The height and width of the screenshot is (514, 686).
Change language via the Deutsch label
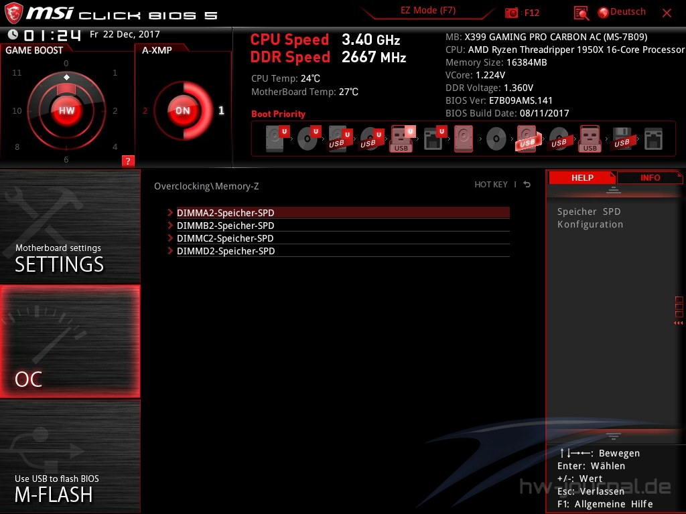(x=628, y=12)
